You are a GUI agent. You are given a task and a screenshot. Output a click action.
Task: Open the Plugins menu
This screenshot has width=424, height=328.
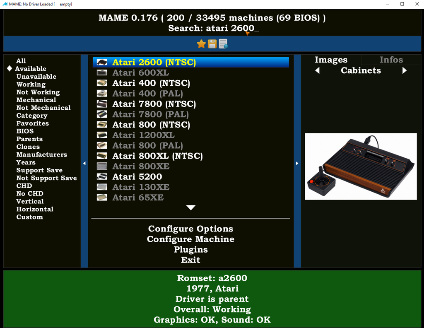pyautogui.click(x=190, y=250)
